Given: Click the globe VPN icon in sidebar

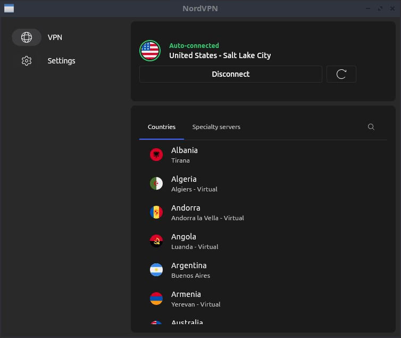Looking at the screenshot, I should point(27,37).
